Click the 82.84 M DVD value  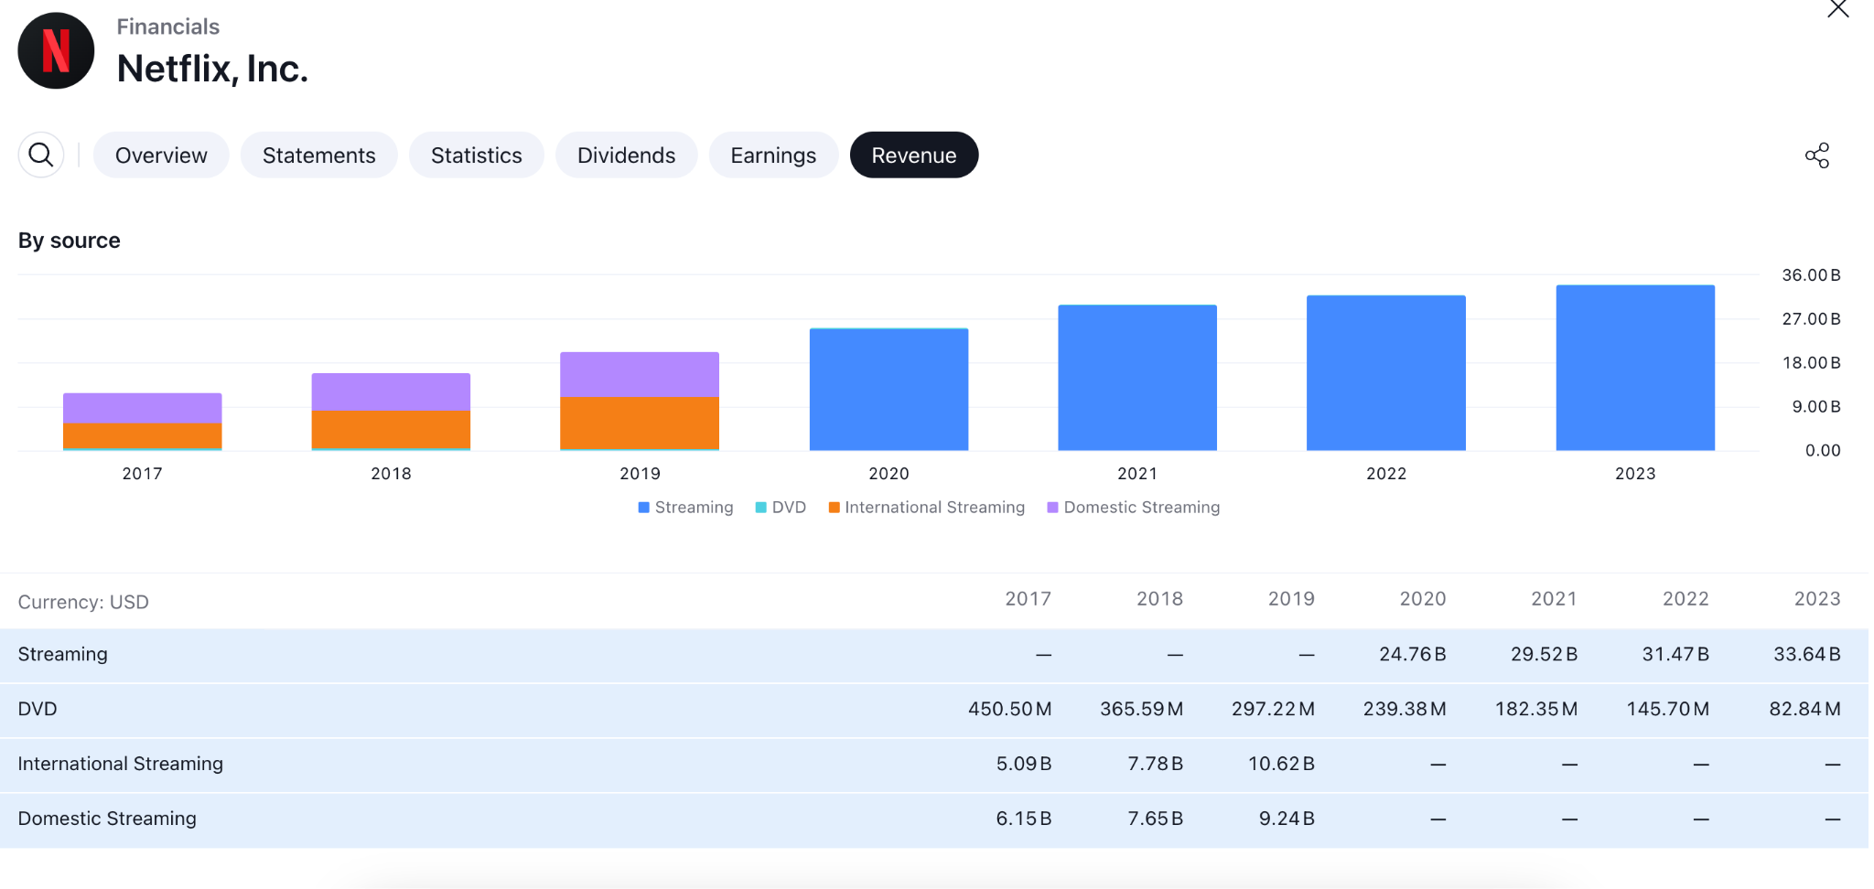(1805, 709)
